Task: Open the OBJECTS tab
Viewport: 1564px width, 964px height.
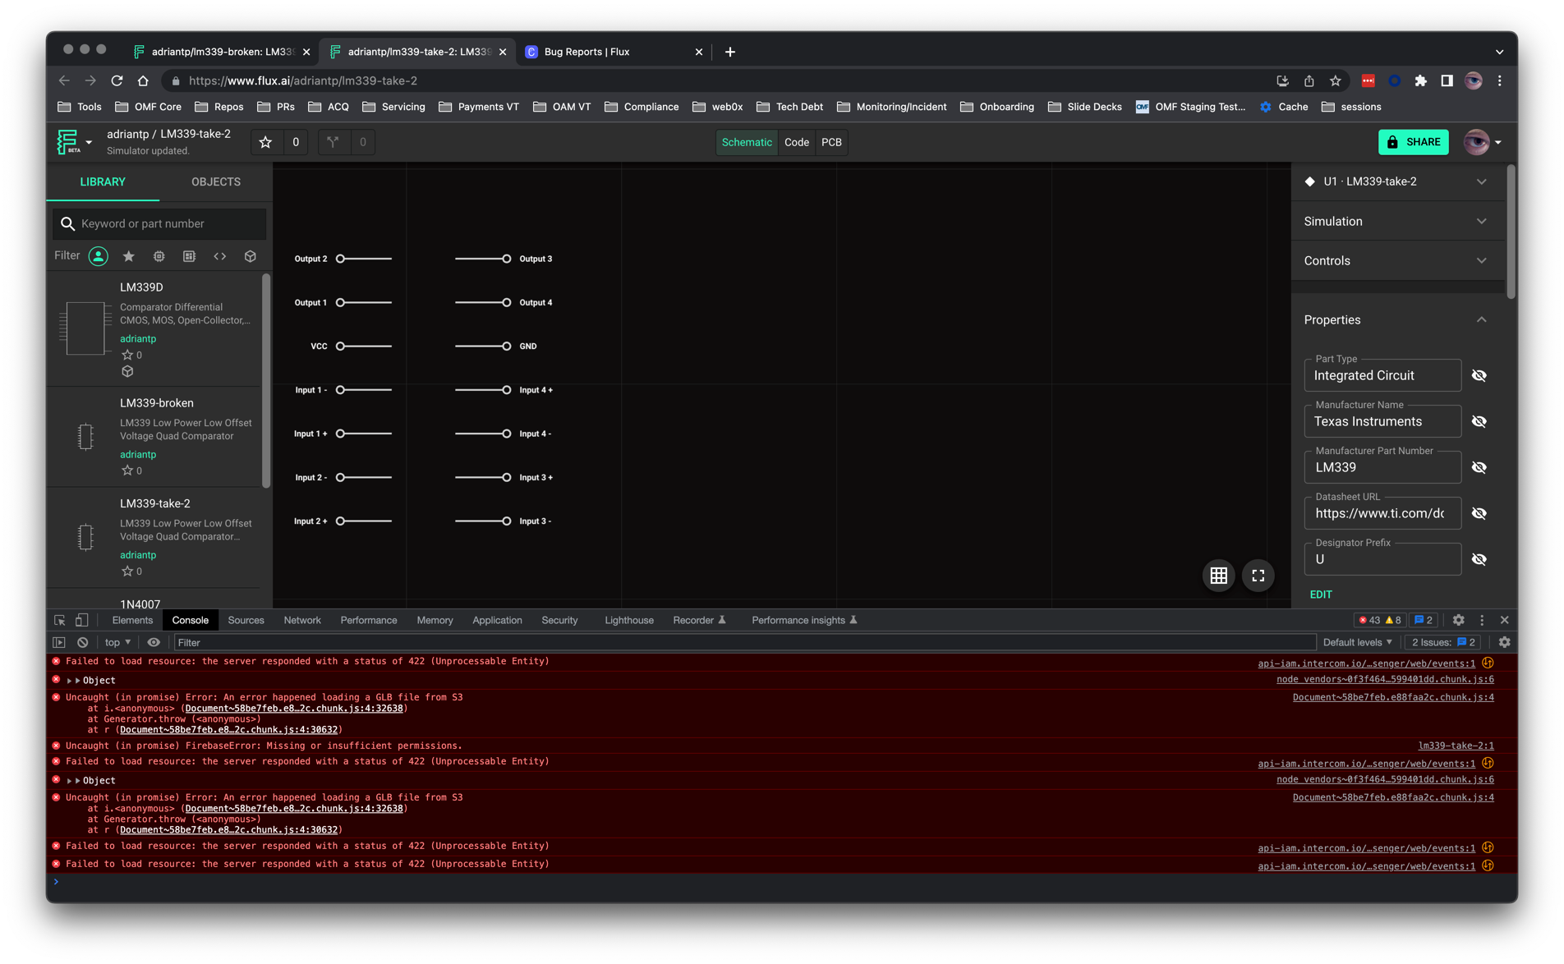Action: pyautogui.click(x=216, y=181)
